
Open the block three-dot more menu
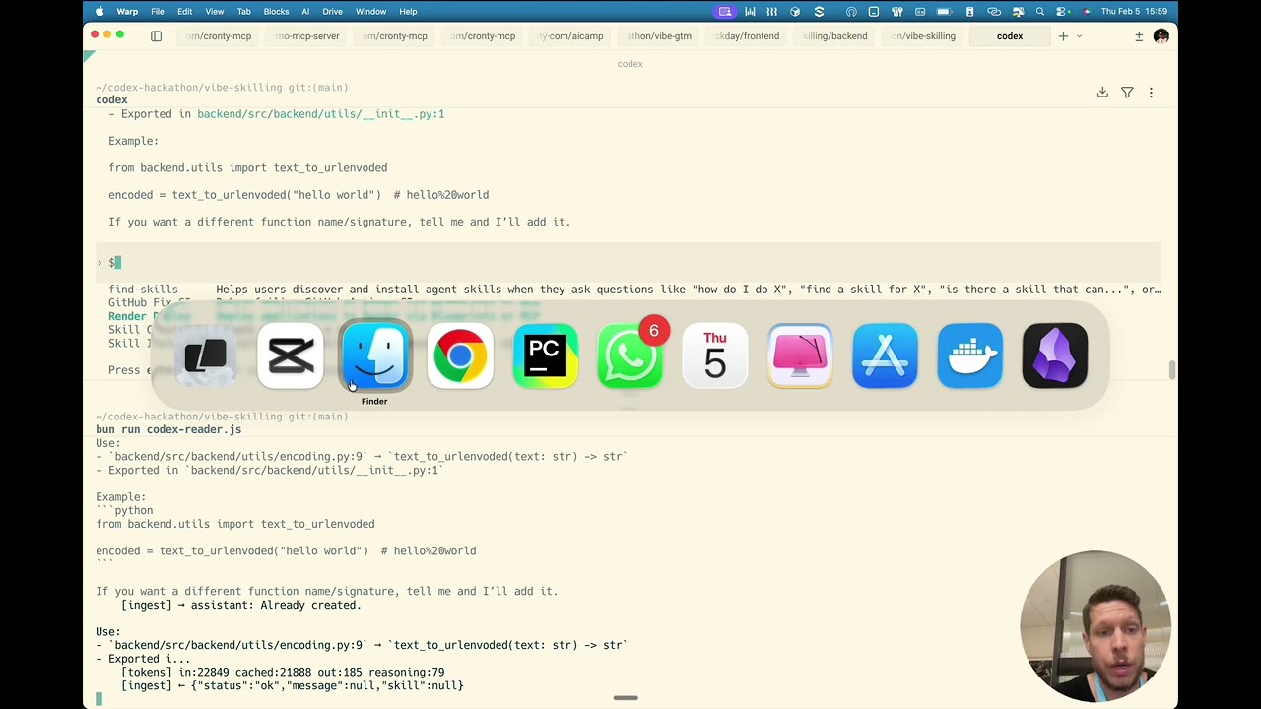(1151, 93)
